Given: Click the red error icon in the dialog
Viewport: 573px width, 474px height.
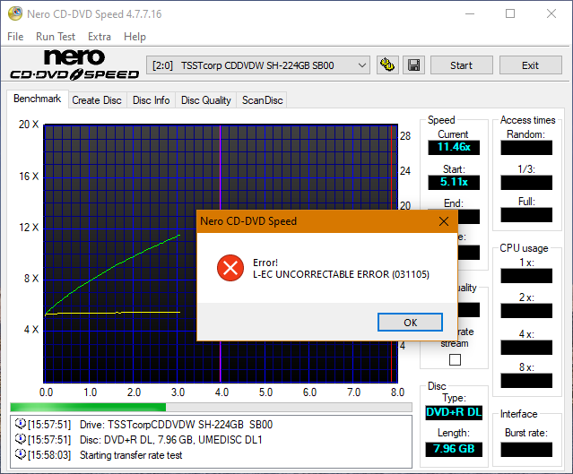Looking at the screenshot, I should [230, 268].
